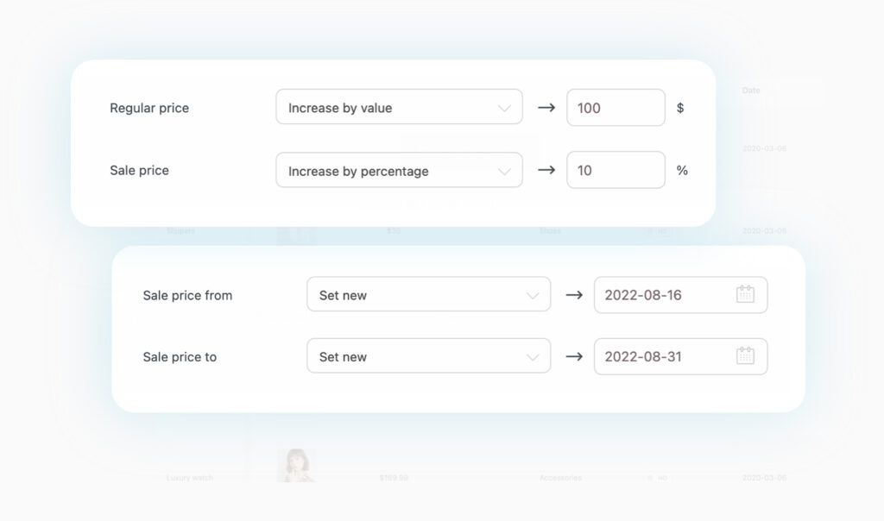Open the Increase by value dropdown
Viewport: 884px width, 521px height.
click(399, 107)
